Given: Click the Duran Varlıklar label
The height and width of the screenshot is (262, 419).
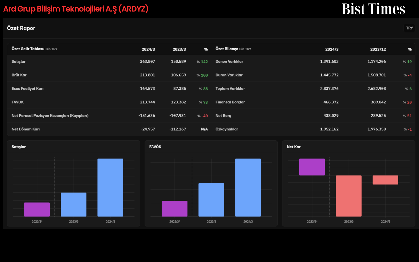Looking at the screenshot, I should [229, 75].
